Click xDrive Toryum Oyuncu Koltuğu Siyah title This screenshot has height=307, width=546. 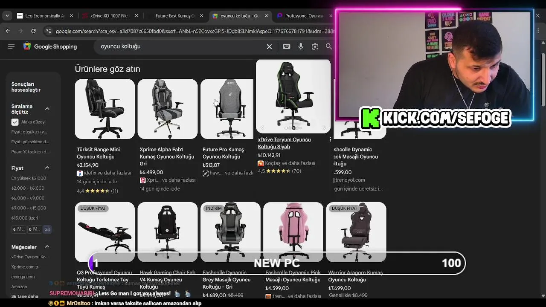coord(284,143)
